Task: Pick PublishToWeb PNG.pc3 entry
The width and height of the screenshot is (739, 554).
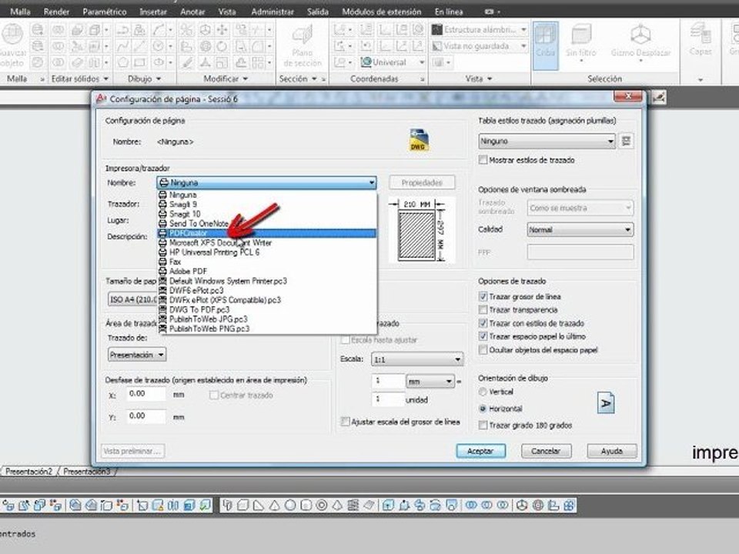Action: tap(267, 329)
